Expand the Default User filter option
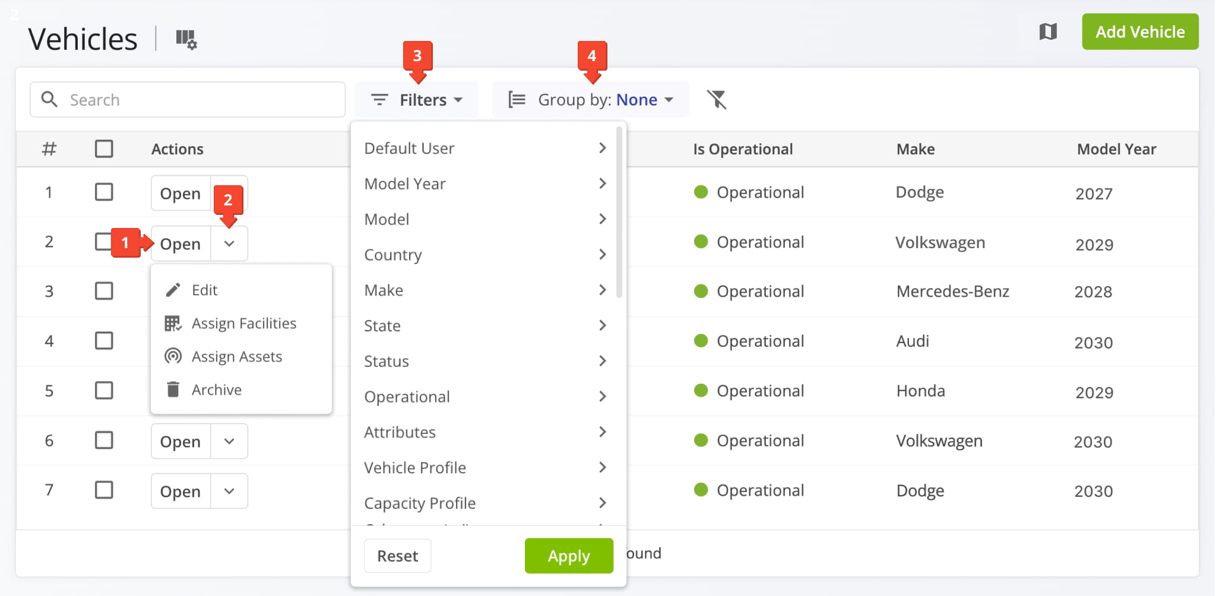The width and height of the screenshot is (1216, 596). point(486,148)
